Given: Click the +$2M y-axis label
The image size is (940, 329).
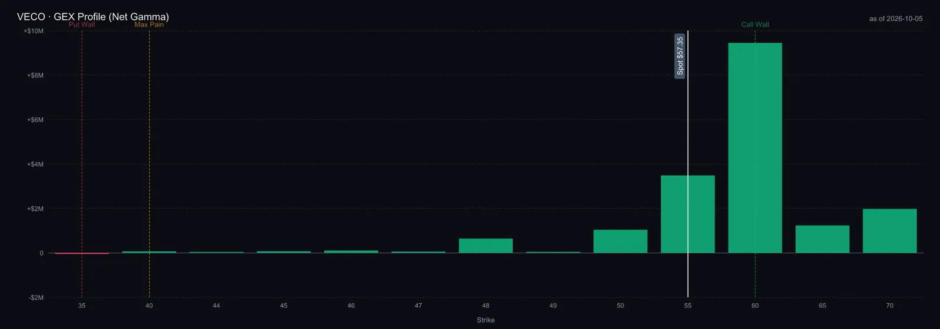Looking at the screenshot, I should (x=35, y=209).
